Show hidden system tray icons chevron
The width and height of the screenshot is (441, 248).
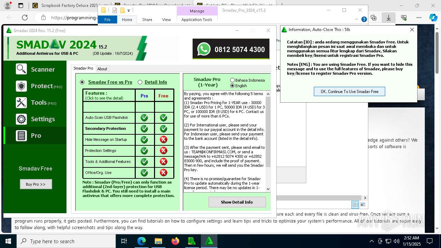coord(371,241)
